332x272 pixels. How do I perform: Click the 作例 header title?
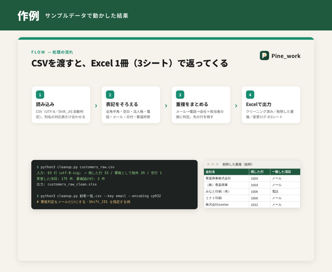(x=29, y=16)
